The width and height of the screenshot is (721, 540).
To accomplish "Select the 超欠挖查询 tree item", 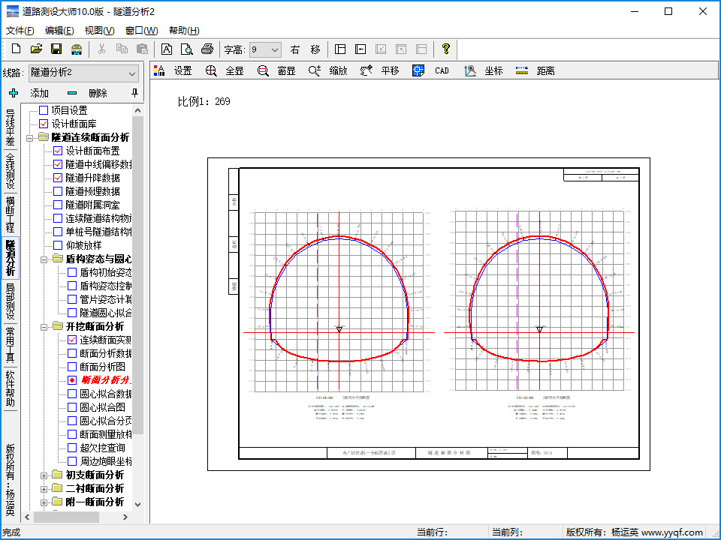I will [x=102, y=448].
